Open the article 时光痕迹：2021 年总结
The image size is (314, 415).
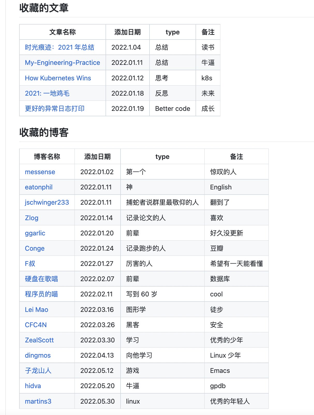pyautogui.click(x=59, y=47)
